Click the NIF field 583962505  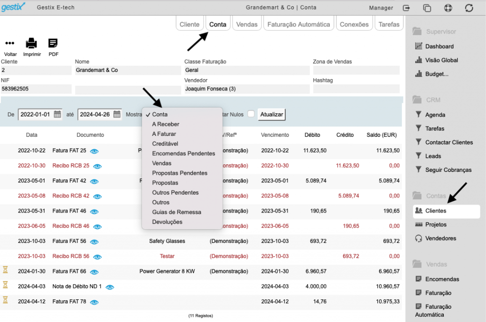coord(36,89)
